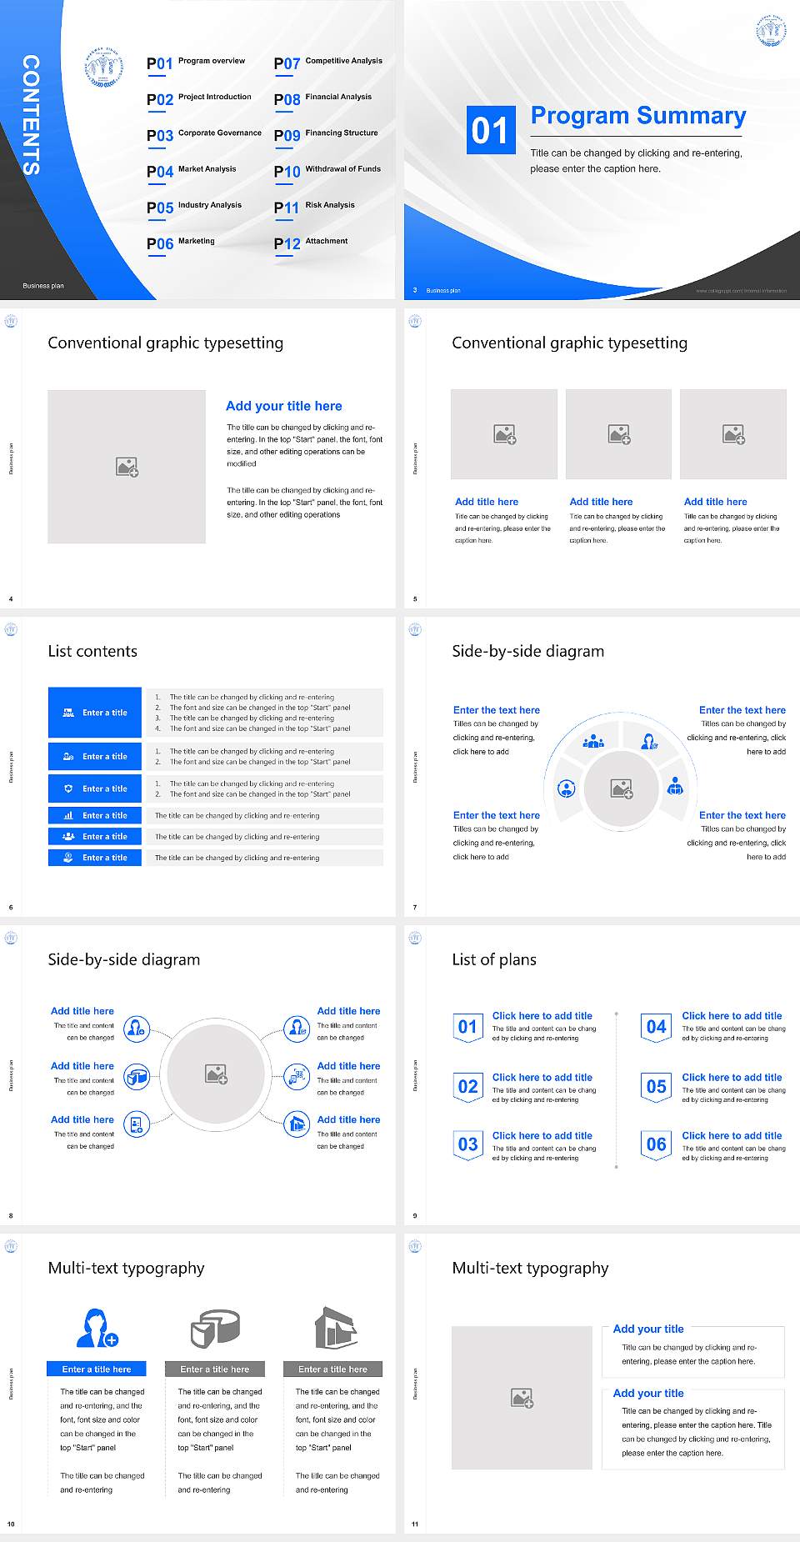Image resolution: width=800 pixels, height=1542 pixels.
Task: Click the circular image placeholder with six surrounding icons
Action: [217, 1074]
